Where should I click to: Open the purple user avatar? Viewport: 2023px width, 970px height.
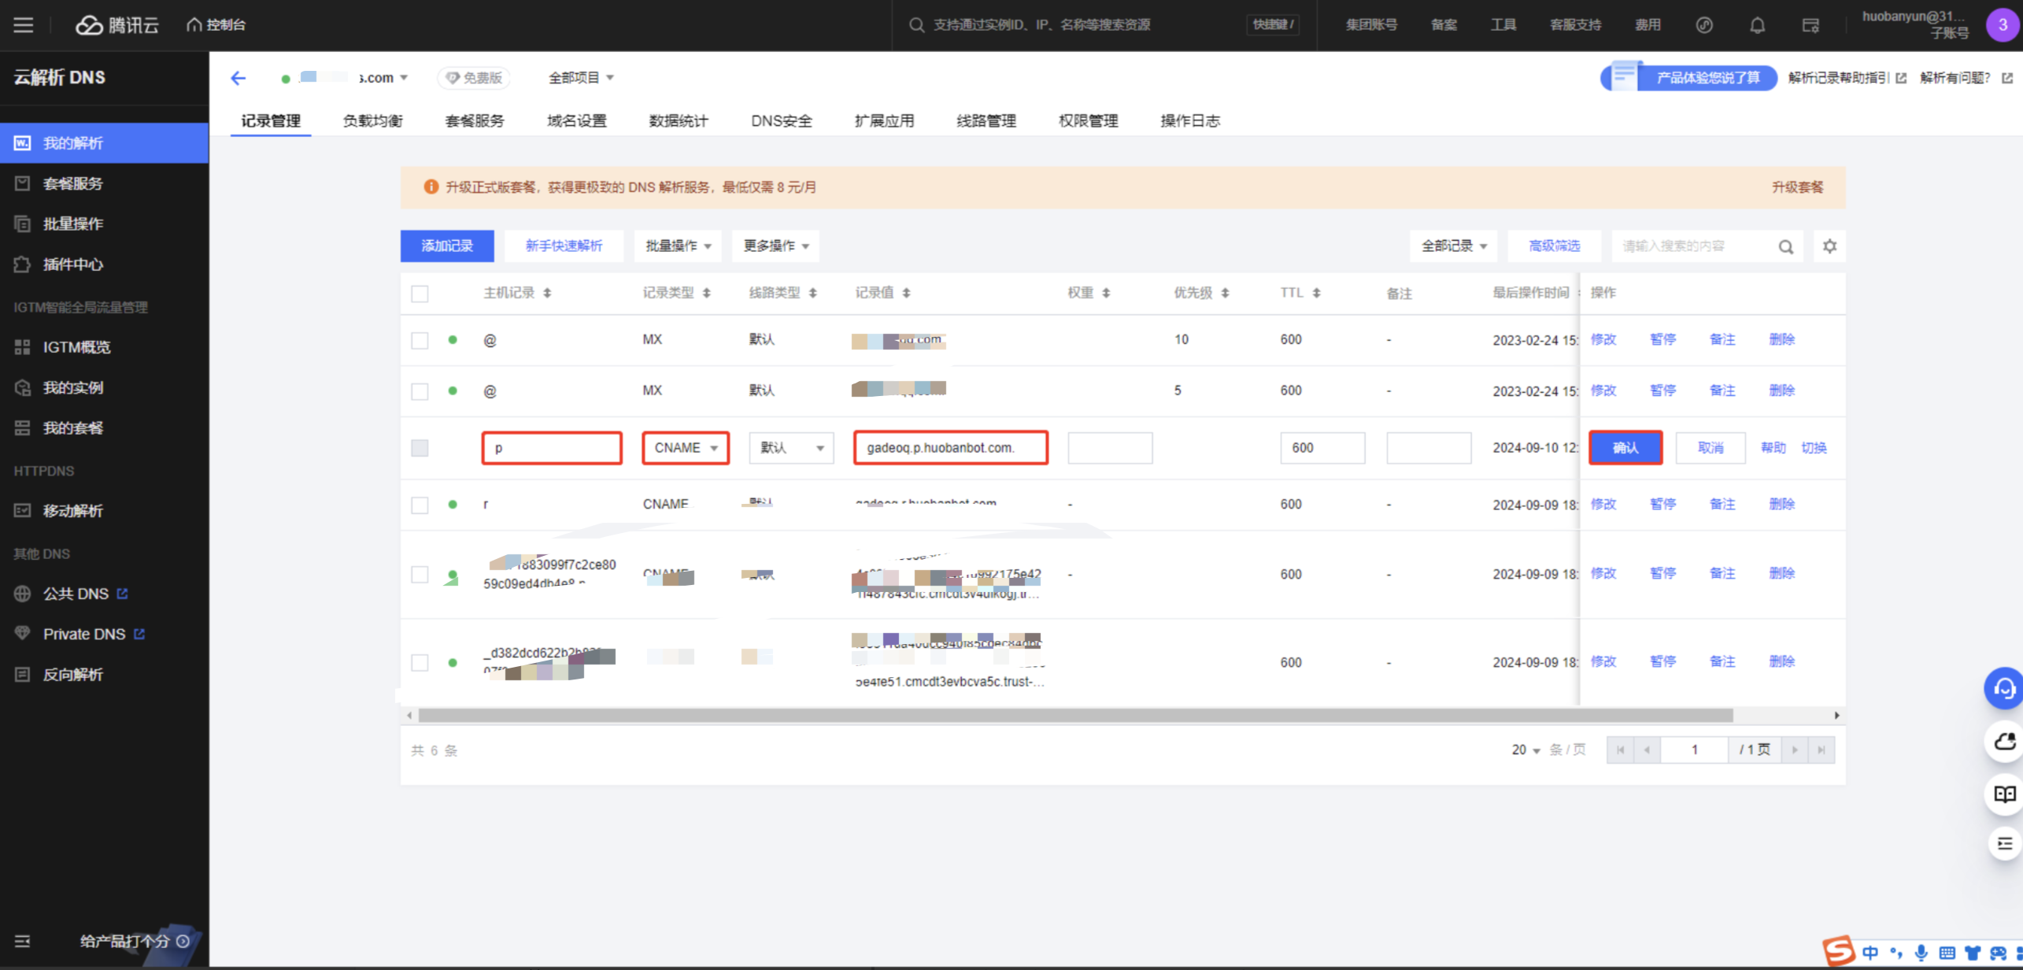(2003, 24)
